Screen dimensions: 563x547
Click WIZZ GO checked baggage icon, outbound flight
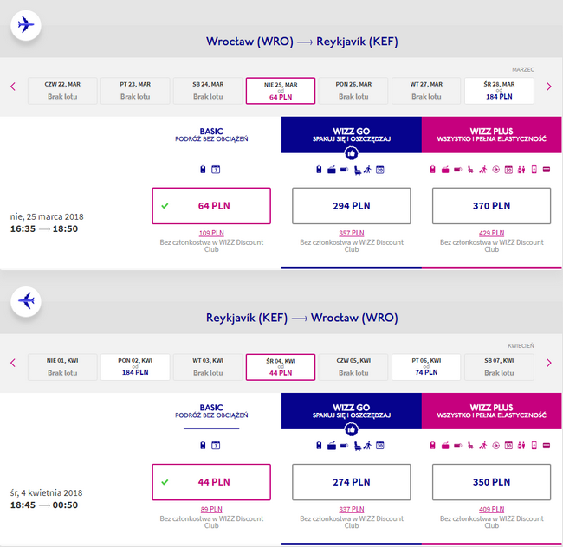344,170
